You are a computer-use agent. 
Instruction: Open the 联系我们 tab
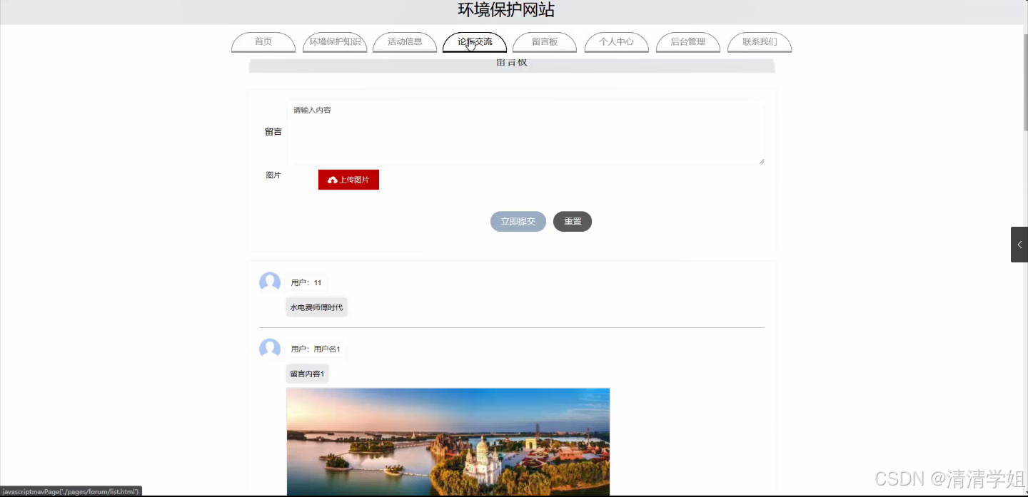(x=759, y=42)
